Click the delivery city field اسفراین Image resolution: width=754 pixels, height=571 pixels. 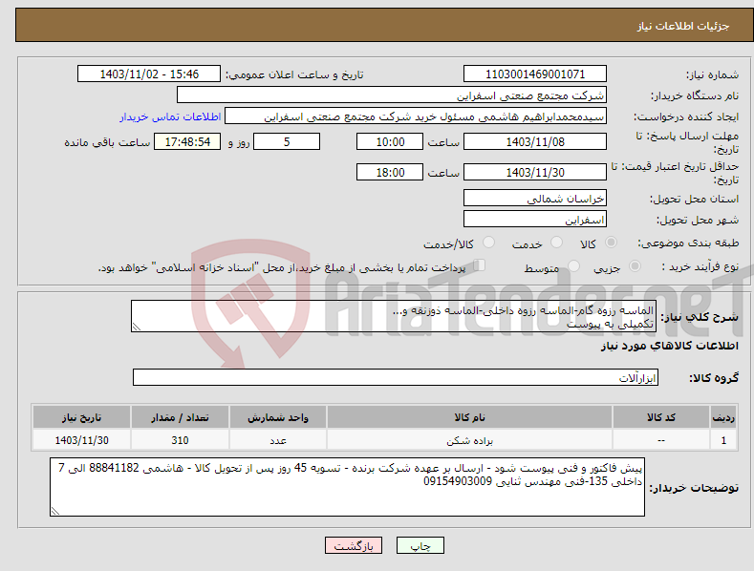(535, 220)
